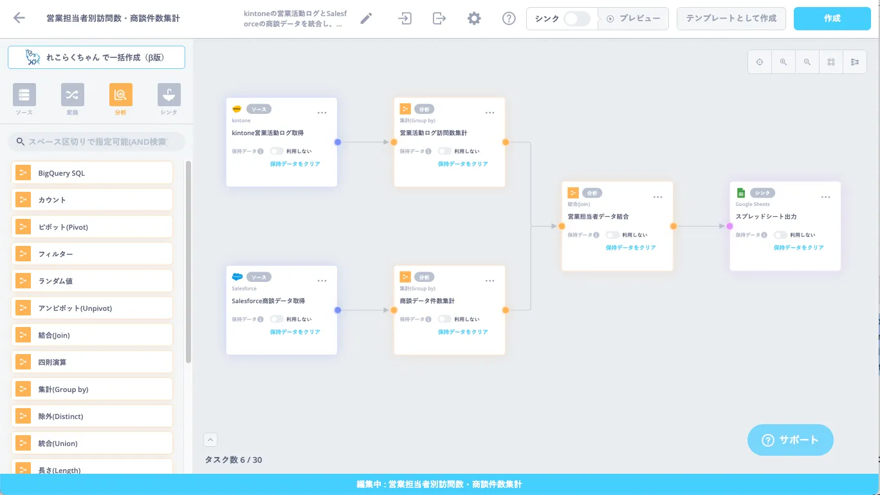Click the zoom out magnifier icon
Image resolution: width=880 pixels, height=495 pixels.
point(807,62)
